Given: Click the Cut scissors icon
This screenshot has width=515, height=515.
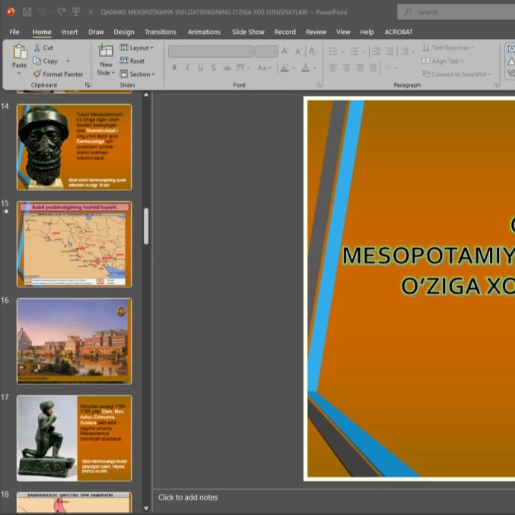Looking at the screenshot, I should coord(37,47).
